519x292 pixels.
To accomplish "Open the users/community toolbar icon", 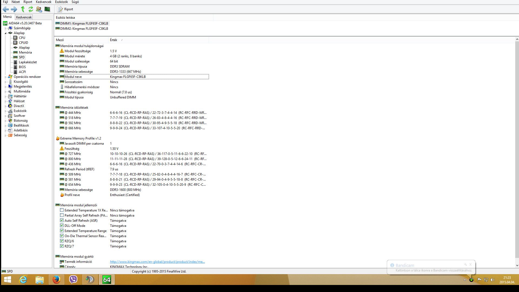I will click(39, 9).
